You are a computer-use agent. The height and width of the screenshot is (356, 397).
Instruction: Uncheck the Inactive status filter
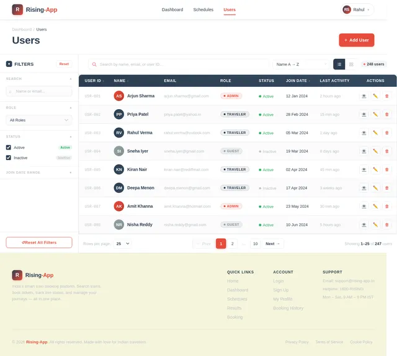8,158
